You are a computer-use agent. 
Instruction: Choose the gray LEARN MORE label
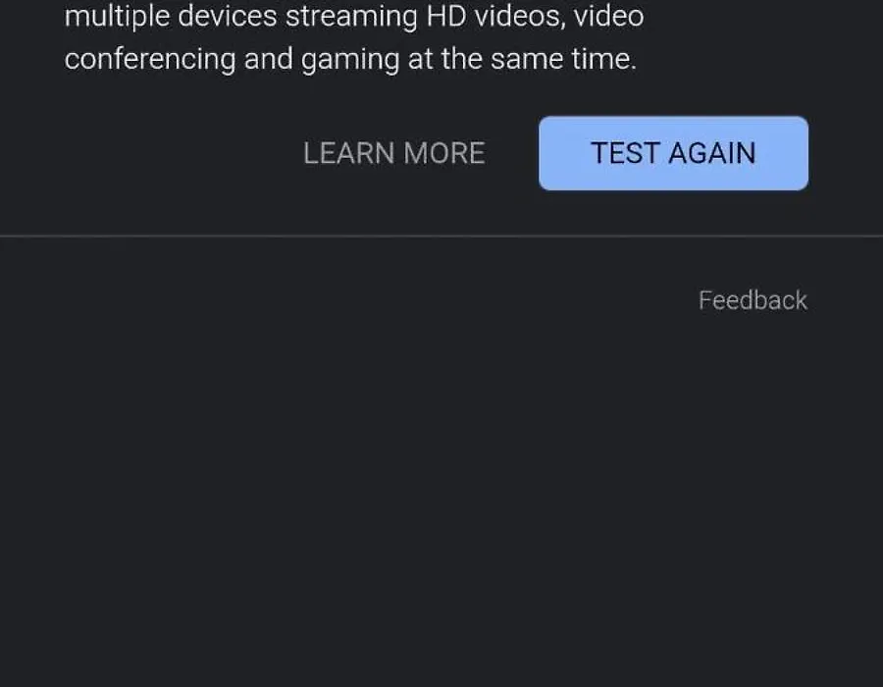tap(394, 153)
